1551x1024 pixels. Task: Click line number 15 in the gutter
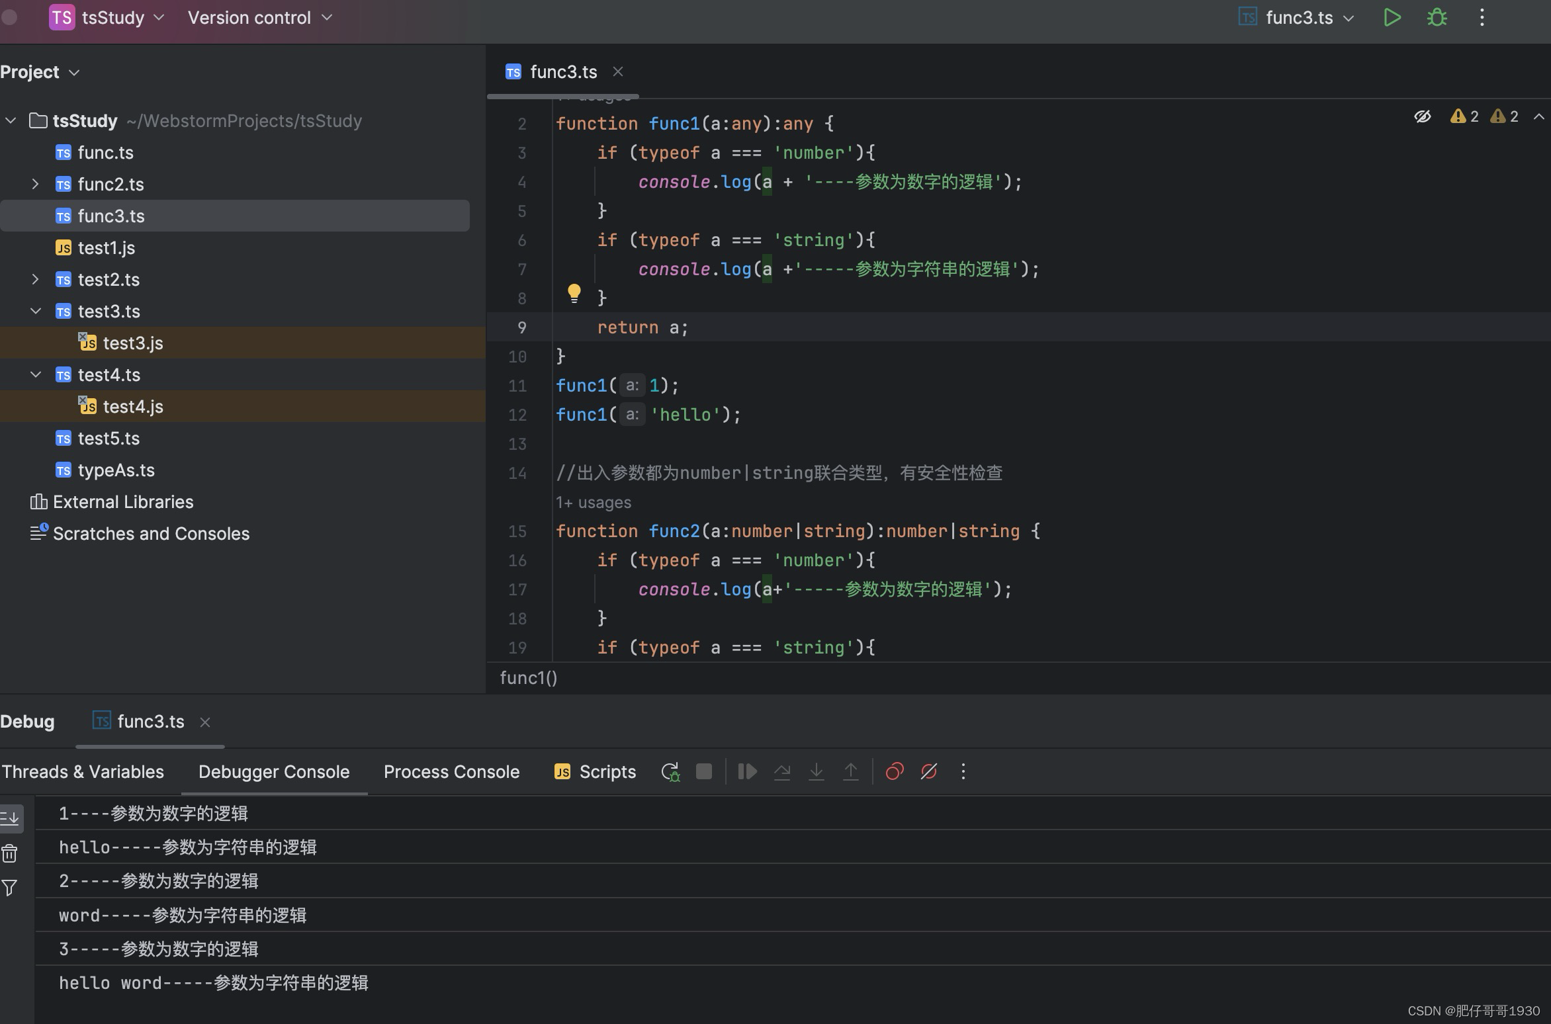click(517, 531)
